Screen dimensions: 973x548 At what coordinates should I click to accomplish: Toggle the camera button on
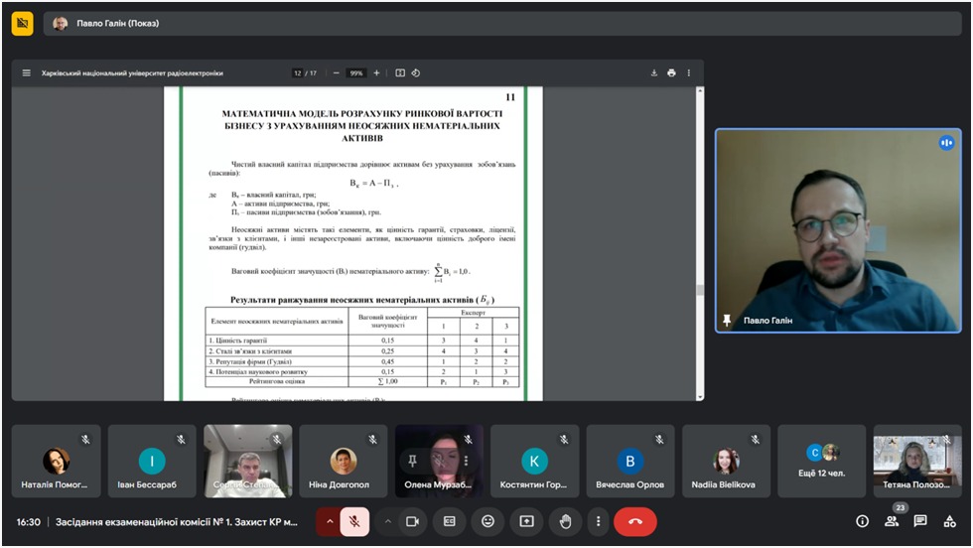pyautogui.click(x=412, y=521)
